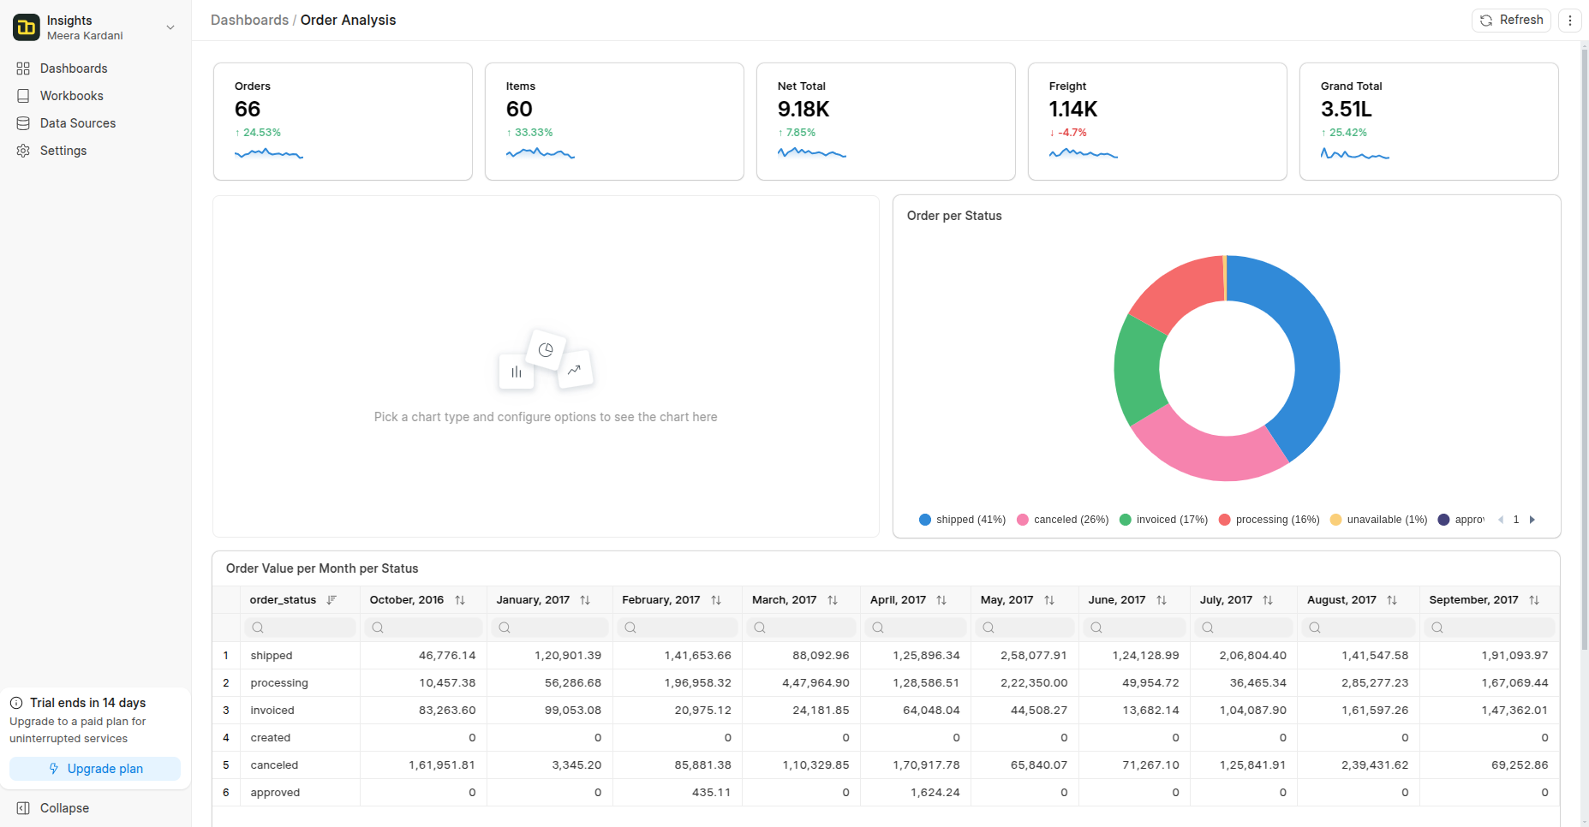
Task: Click the Insights app logo icon
Action: tap(27, 27)
